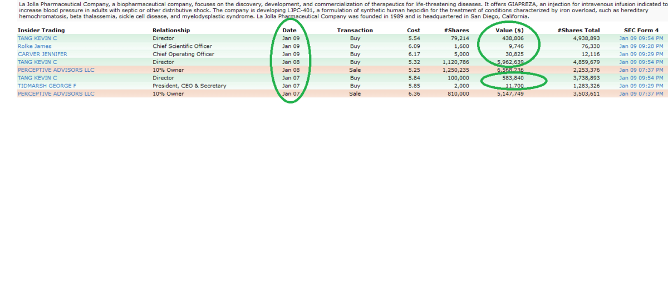Open Tidmarsh's 'Jan 09 09:29 PM' filing link
The width and height of the screenshot is (668, 302).
coord(641,86)
